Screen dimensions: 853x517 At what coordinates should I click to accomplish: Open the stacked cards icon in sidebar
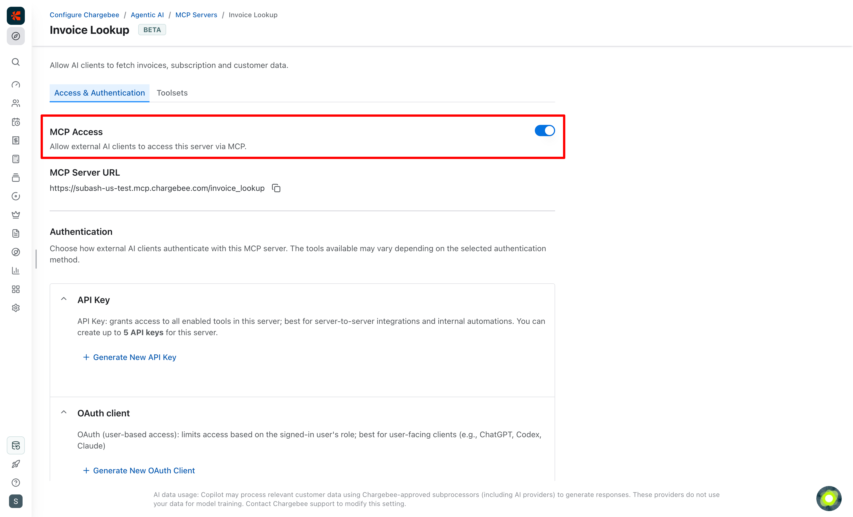[16, 178]
